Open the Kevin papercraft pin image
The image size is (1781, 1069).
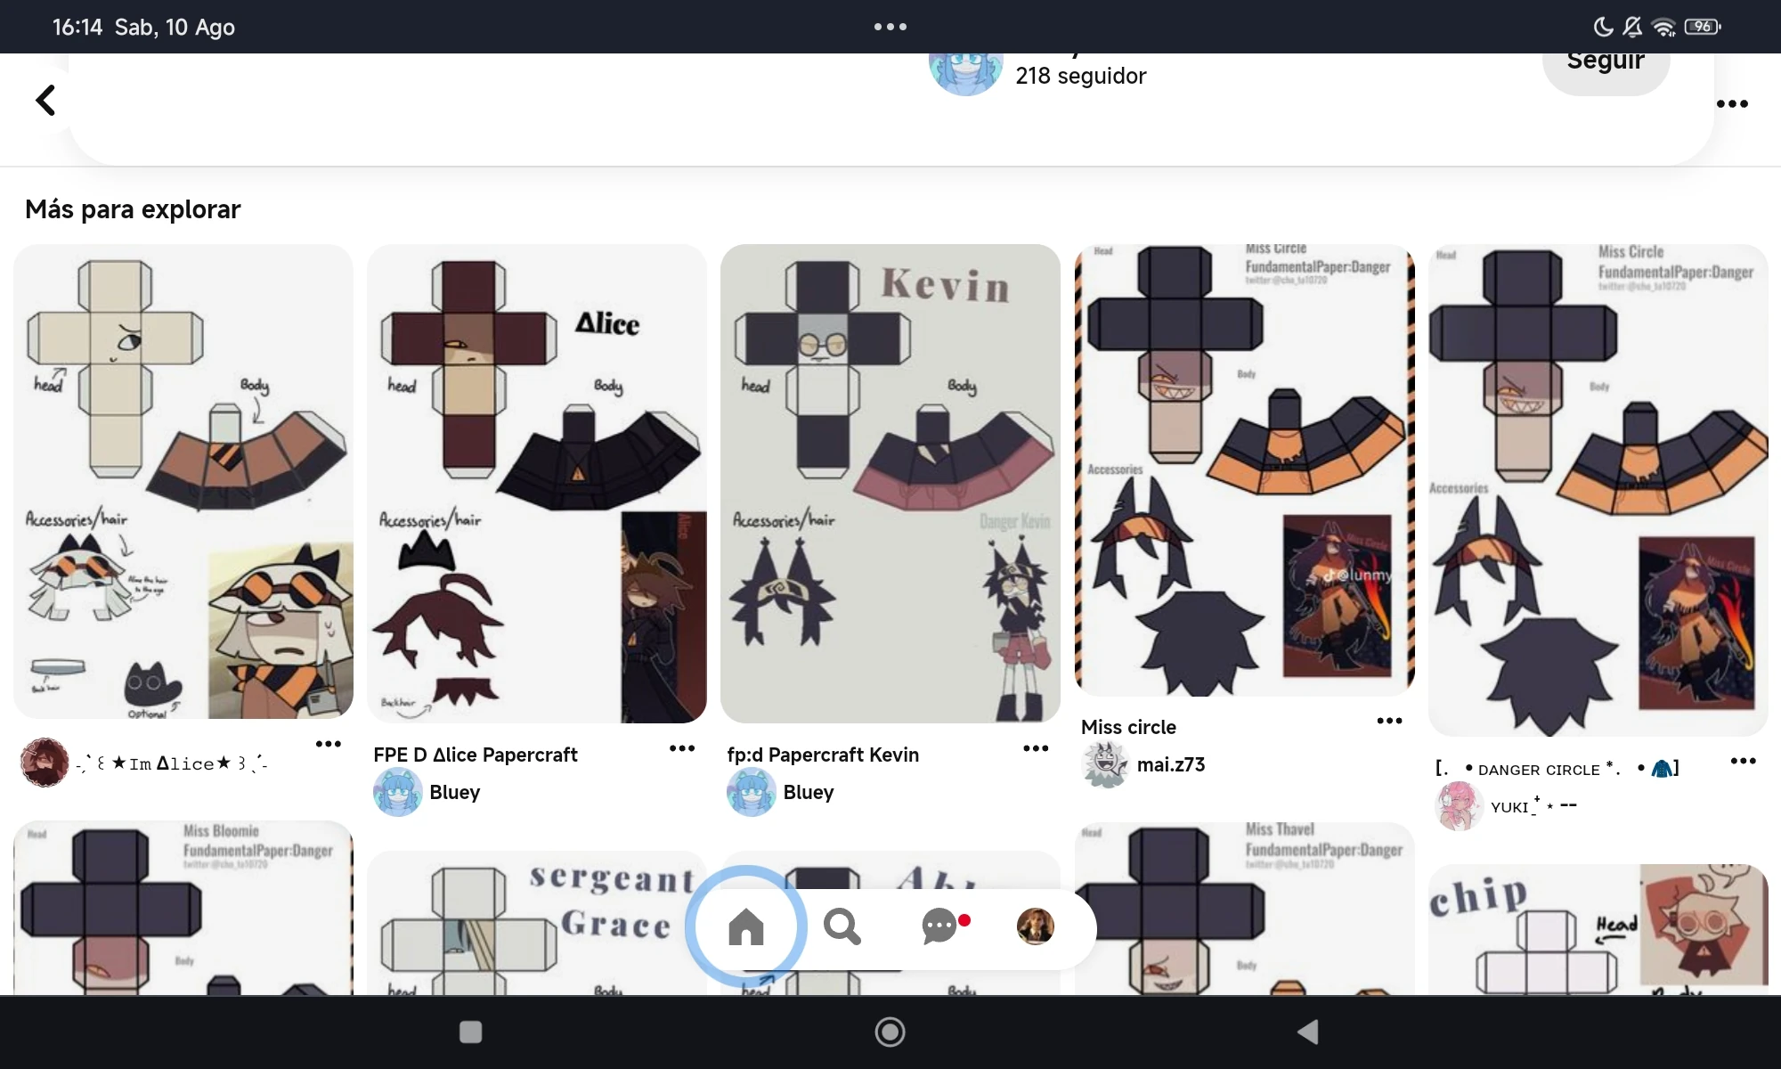coord(890,483)
